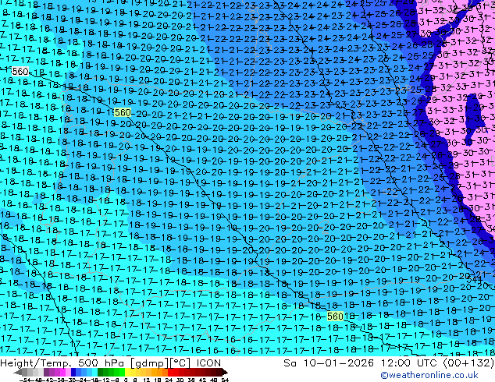Open the weatheronline.co.uk link
Image resolution: width=495 pixels, height=382 pixels.
(429, 375)
